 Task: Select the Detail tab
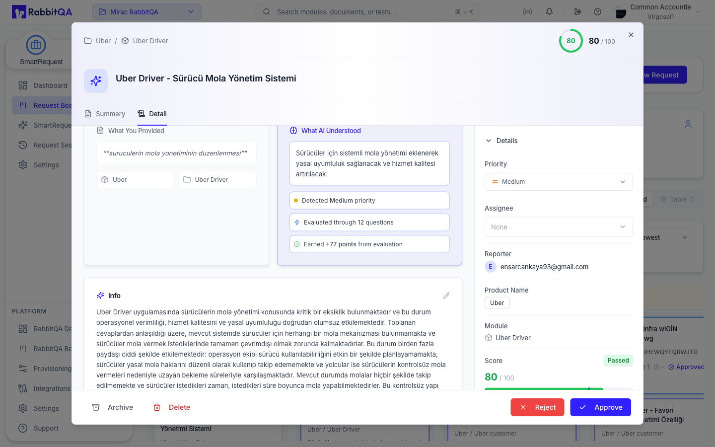click(152, 114)
